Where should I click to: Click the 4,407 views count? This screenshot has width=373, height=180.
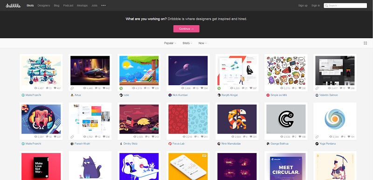pyautogui.click(x=41, y=88)
